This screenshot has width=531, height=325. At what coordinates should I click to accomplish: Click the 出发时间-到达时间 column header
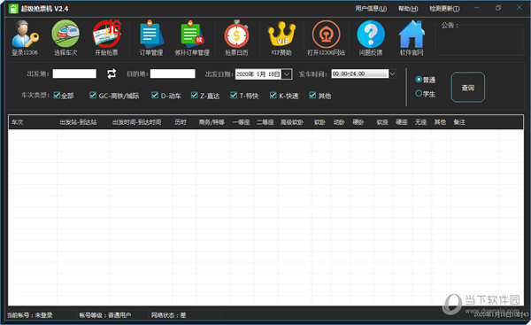click(x=136, y=122)
